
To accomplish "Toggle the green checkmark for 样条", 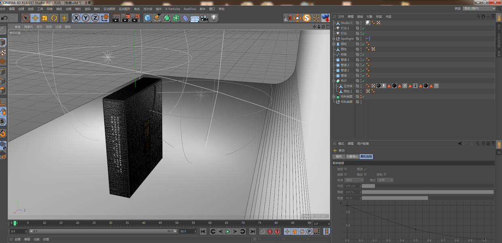I will coord(364,55).
